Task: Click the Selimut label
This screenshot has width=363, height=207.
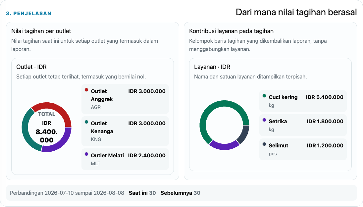Action: coord(278,146)
